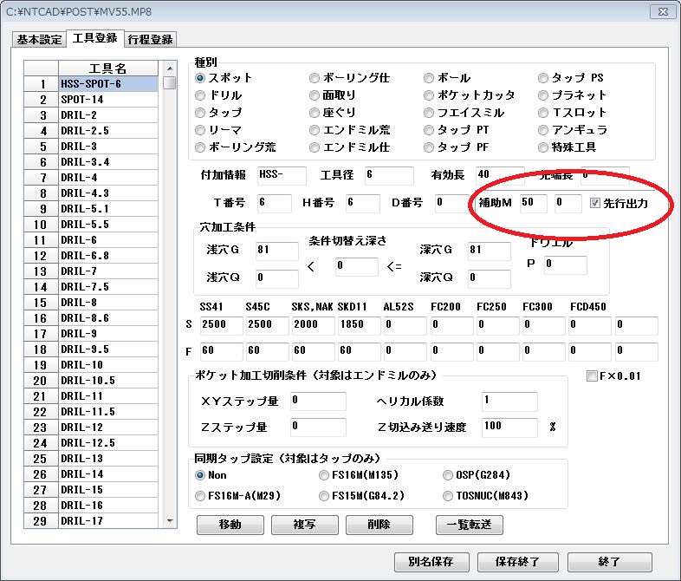Click the 削除 delete button
This screenshot has height=581, width=681.
point(379,525)
